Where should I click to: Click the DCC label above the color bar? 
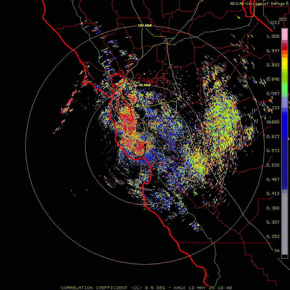[283, 19]
